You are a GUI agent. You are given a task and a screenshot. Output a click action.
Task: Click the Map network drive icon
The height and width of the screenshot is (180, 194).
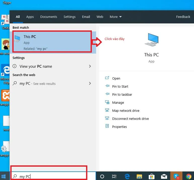point(107,111)
